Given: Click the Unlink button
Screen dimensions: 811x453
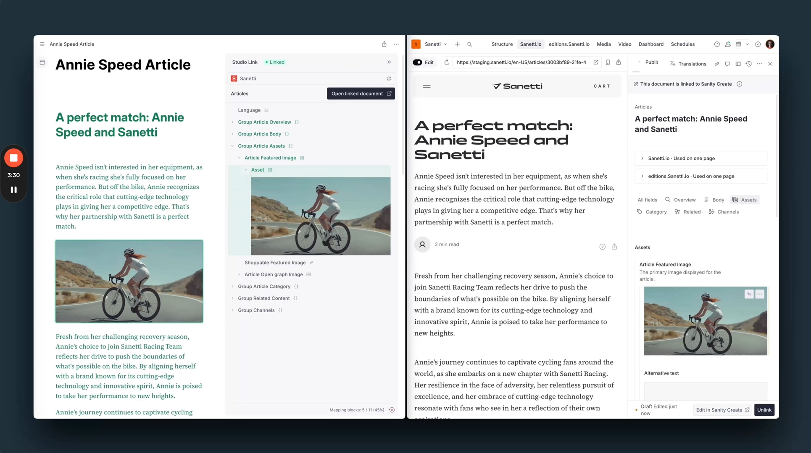Looking at the screenshot, I should 764,410.
